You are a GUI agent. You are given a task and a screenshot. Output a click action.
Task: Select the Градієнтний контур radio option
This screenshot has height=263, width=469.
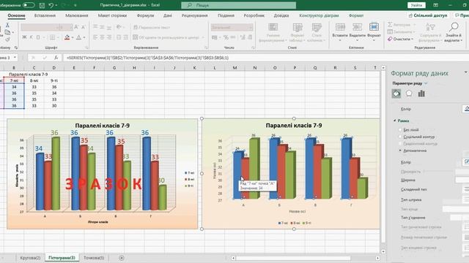[x=400, y=144]
